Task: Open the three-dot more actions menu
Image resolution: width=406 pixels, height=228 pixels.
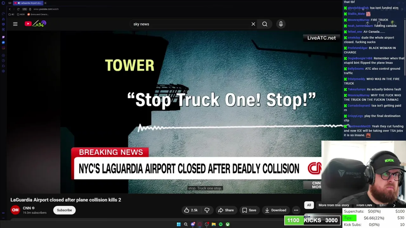Action: [296, 210]
